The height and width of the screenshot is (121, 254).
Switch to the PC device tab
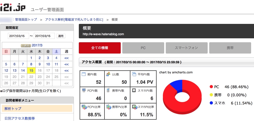click(143, 48)
